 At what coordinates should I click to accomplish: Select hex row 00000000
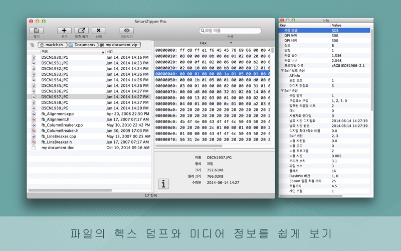(212, 50)
